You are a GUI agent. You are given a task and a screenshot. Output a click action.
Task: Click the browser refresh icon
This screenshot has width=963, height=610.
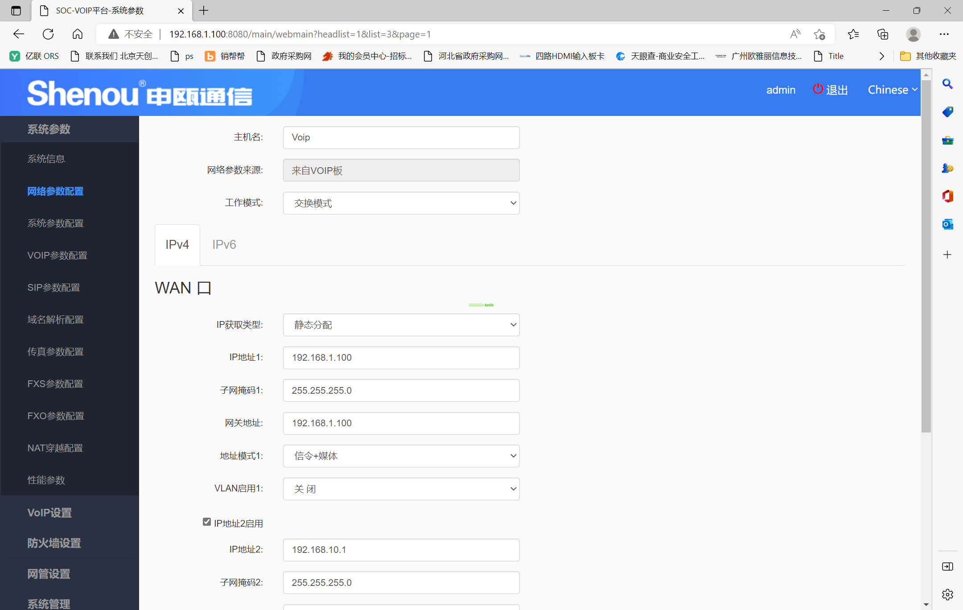pos(48,34)
